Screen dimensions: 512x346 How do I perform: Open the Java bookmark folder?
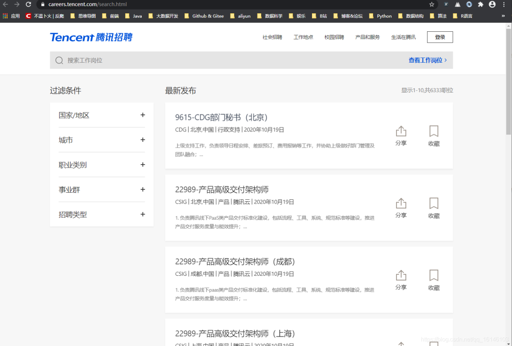[134, 16]
